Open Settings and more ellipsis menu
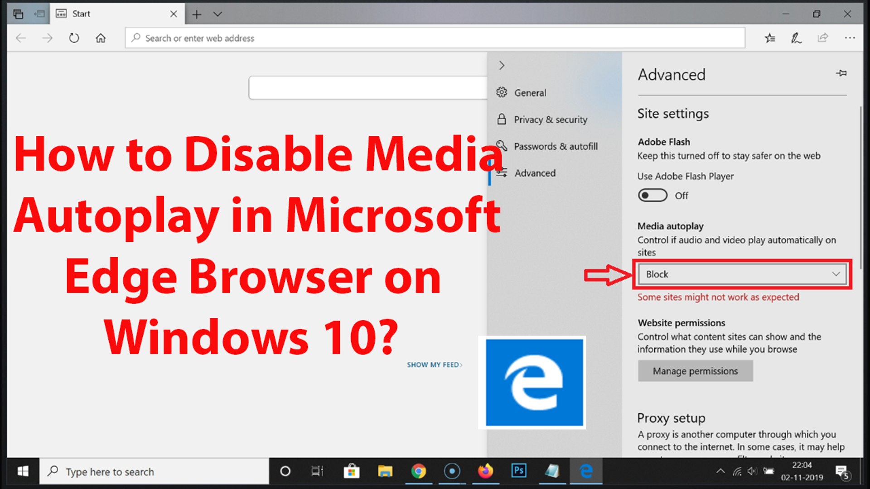Screen dimensions: 870x489 pos(850,38)
